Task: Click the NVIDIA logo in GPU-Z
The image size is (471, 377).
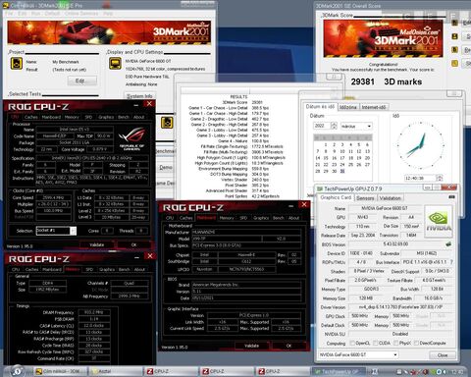Action: [439, 222]
